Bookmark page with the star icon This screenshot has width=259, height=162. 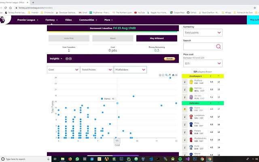click(255, 8)
